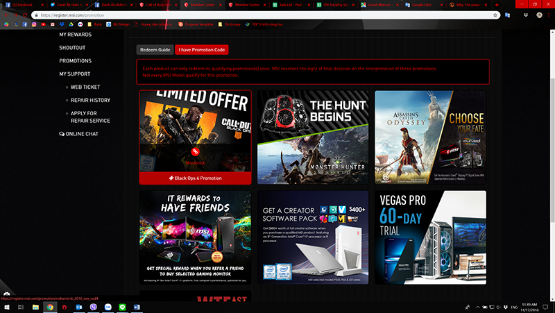
Task: Switch to the Task List - Paul tab
Action: (292, 5)
